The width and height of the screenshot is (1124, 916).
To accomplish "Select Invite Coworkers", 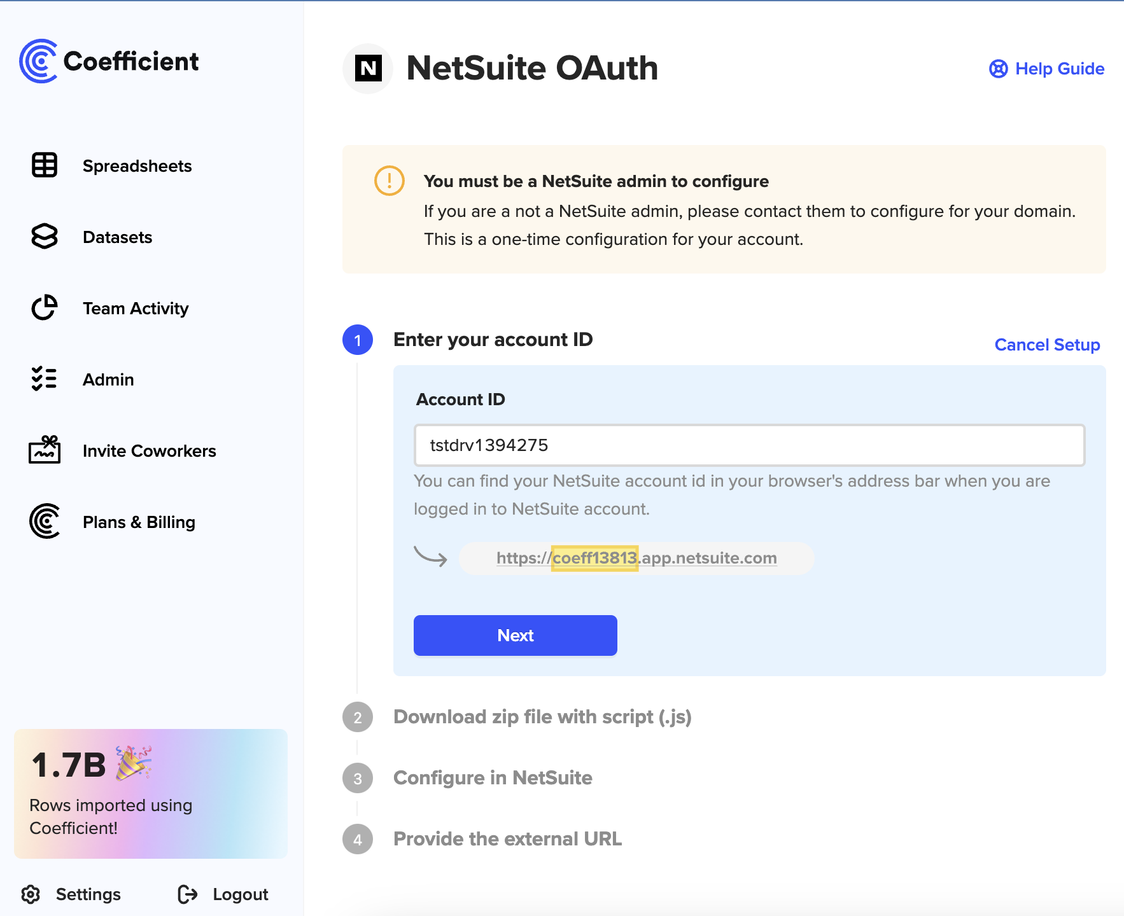I will [x=150, y=451].
